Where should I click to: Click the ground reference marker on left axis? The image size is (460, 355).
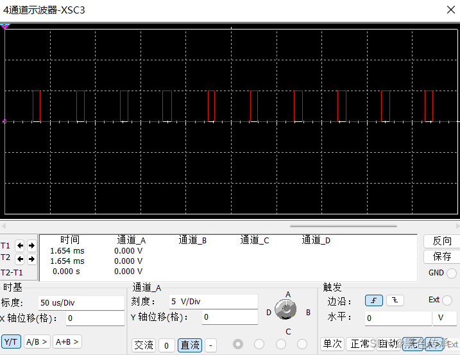pyautogui.click(x=4, y=121)
